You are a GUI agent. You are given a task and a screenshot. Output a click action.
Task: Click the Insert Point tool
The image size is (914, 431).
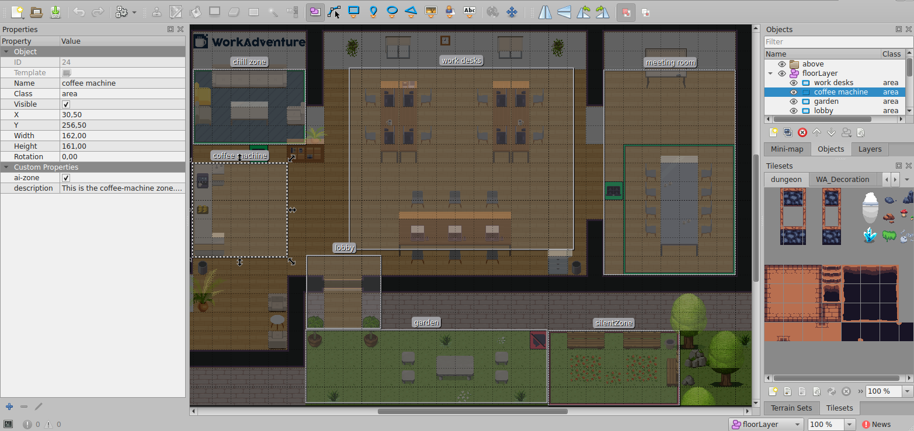point(373,11)
